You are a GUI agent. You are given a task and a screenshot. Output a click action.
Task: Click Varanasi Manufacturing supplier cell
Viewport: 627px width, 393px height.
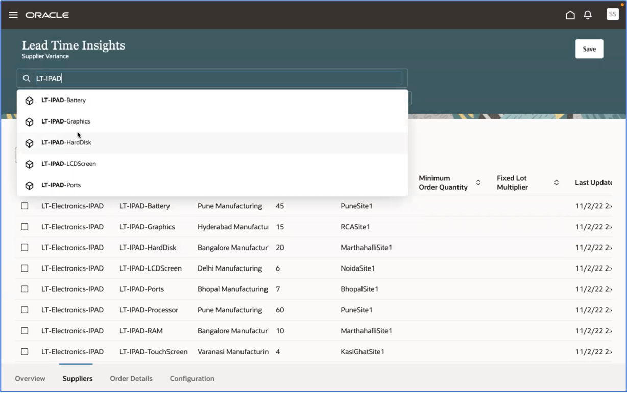point(233,352)
